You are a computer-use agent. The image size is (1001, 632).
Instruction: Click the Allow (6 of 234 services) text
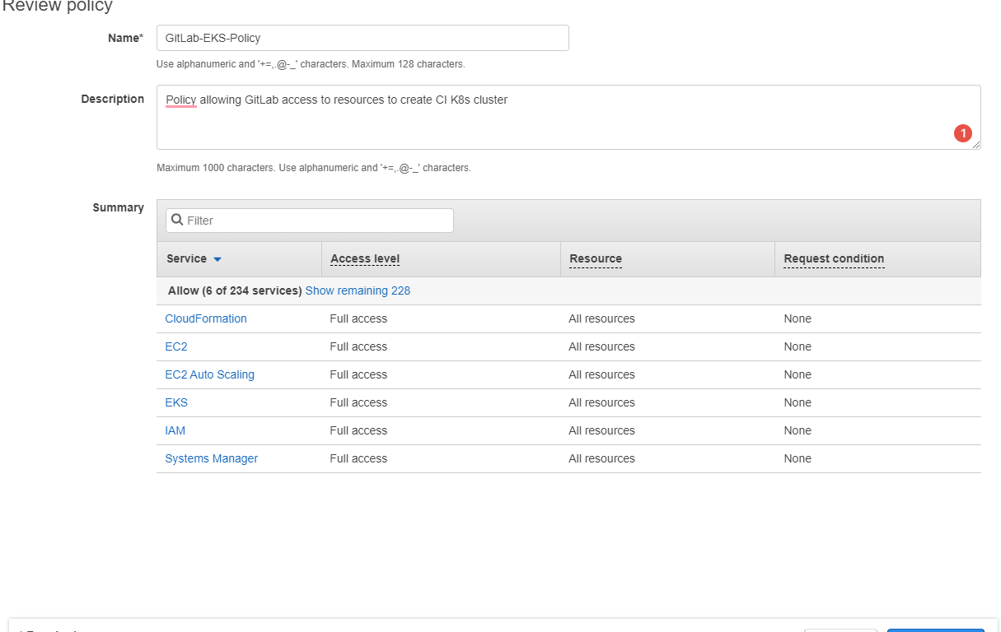pyautogui.click(x=235, y=290)
